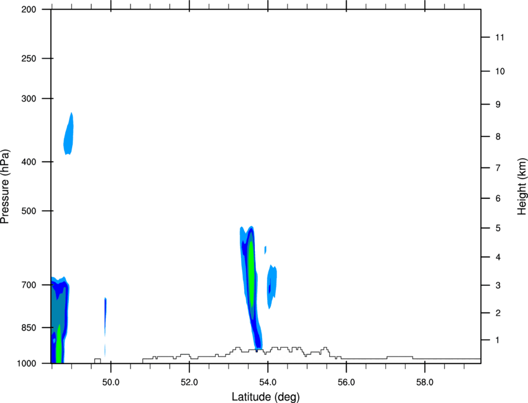Click the light blue patch near 350 hPa

click(69, 135)
